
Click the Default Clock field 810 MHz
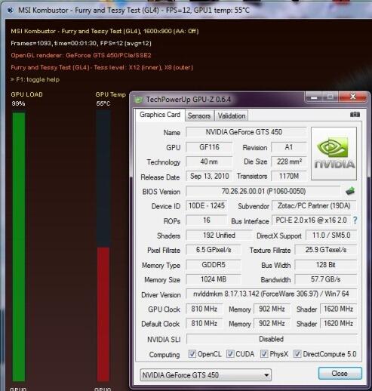(204, 323)
